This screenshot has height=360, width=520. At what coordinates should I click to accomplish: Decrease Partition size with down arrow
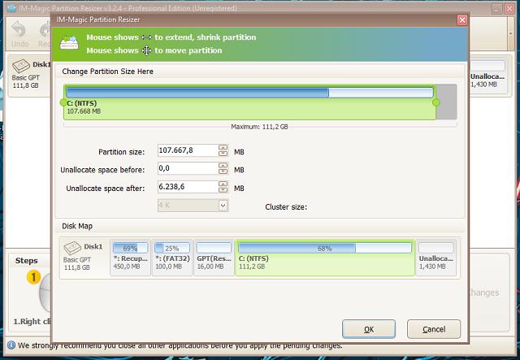click(x=223, y=154)
